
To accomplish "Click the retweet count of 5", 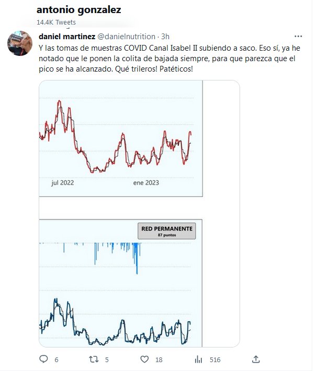I will tap(107, 360).
